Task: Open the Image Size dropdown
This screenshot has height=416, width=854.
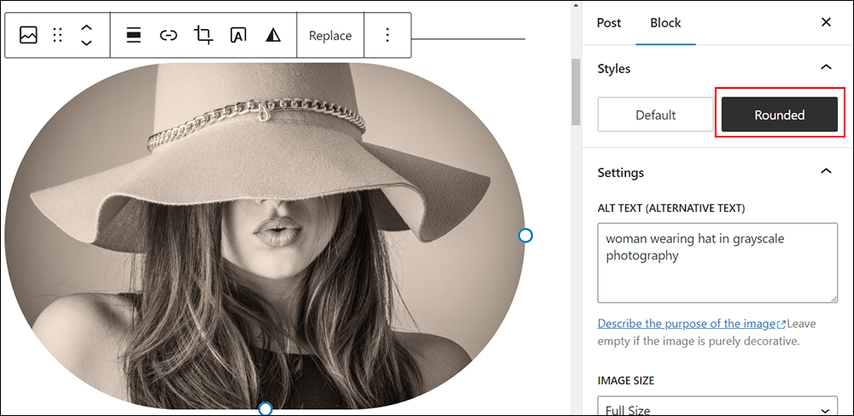Action: [717, 407]
